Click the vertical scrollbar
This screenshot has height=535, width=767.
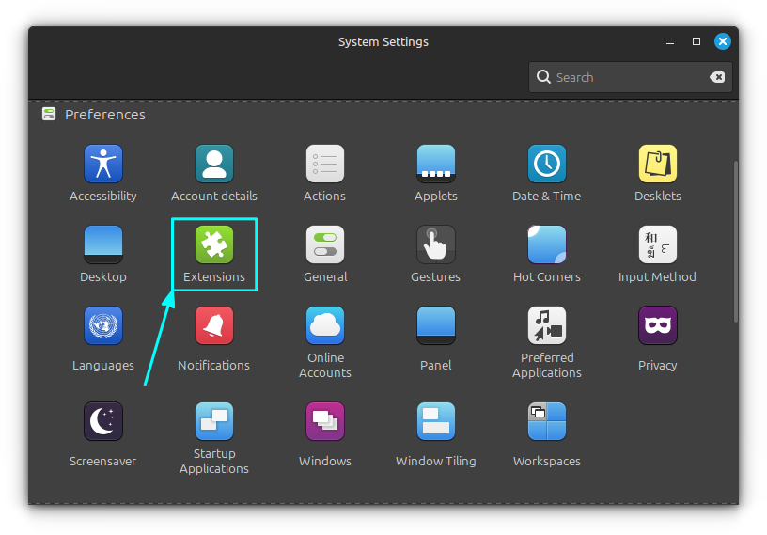(735, 242)
